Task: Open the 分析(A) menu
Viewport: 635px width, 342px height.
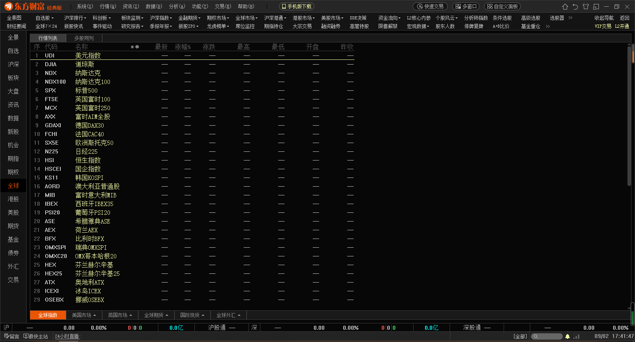Action: (x=177, y=6)
